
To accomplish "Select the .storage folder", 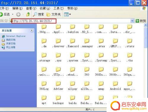I will [44, 57].
